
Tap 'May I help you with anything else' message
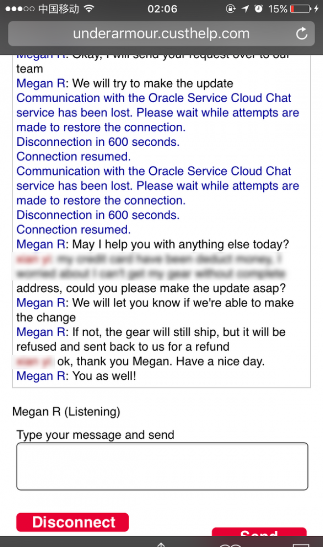(x=153, y=244)
